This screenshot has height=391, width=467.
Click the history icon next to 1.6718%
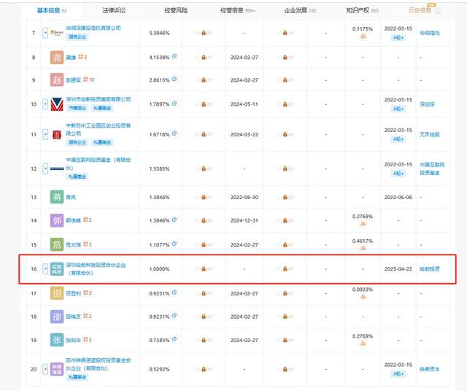tap(174, 133)
